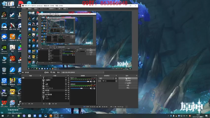Viewport: 210px width, 118px height.
Task: Toggle visibility of q群 source
Action: (66, 84)
